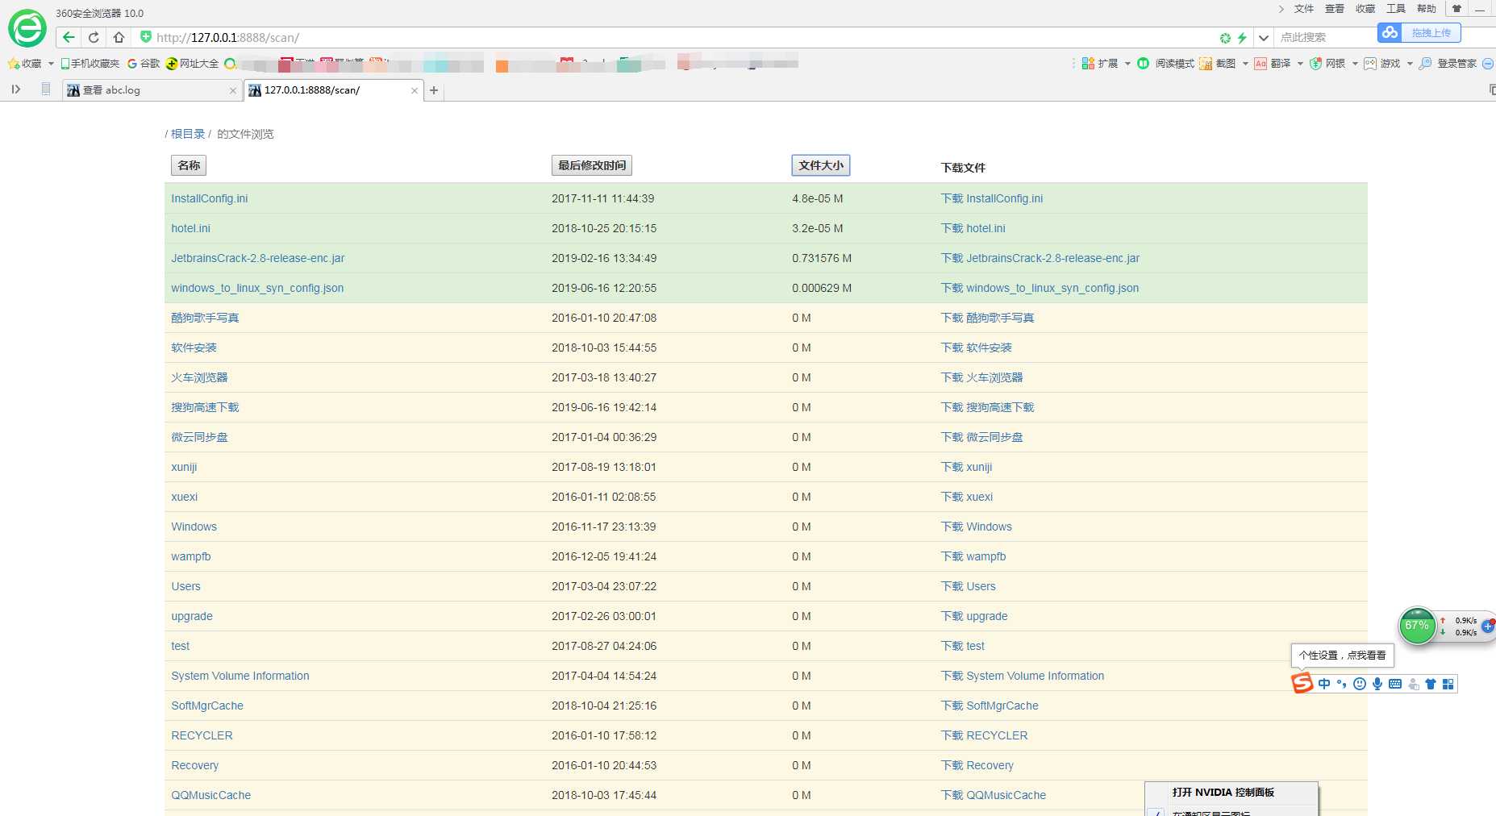Open address bar history dropdown chevron

click(1264, 38)
